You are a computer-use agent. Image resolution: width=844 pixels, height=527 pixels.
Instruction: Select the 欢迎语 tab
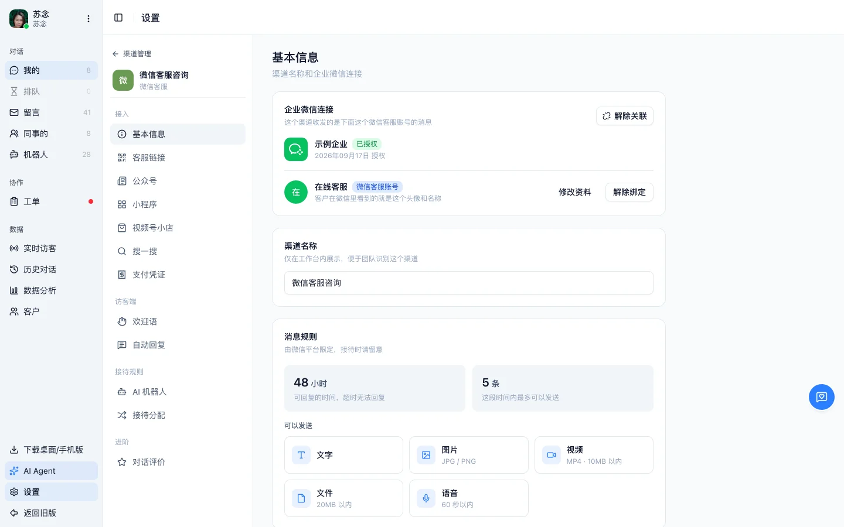[178, 321]
